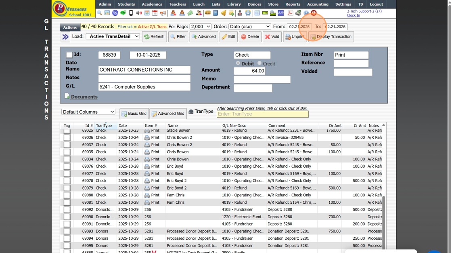Open the Documents link
The height and width of the screenshot is (253, 452).
(x=84, y=97)
